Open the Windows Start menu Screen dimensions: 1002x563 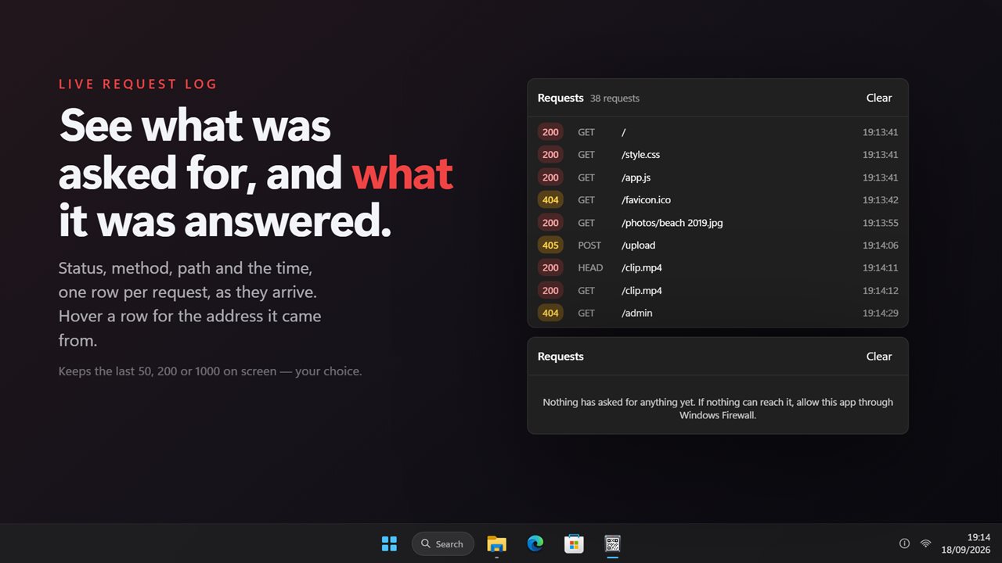389,543
